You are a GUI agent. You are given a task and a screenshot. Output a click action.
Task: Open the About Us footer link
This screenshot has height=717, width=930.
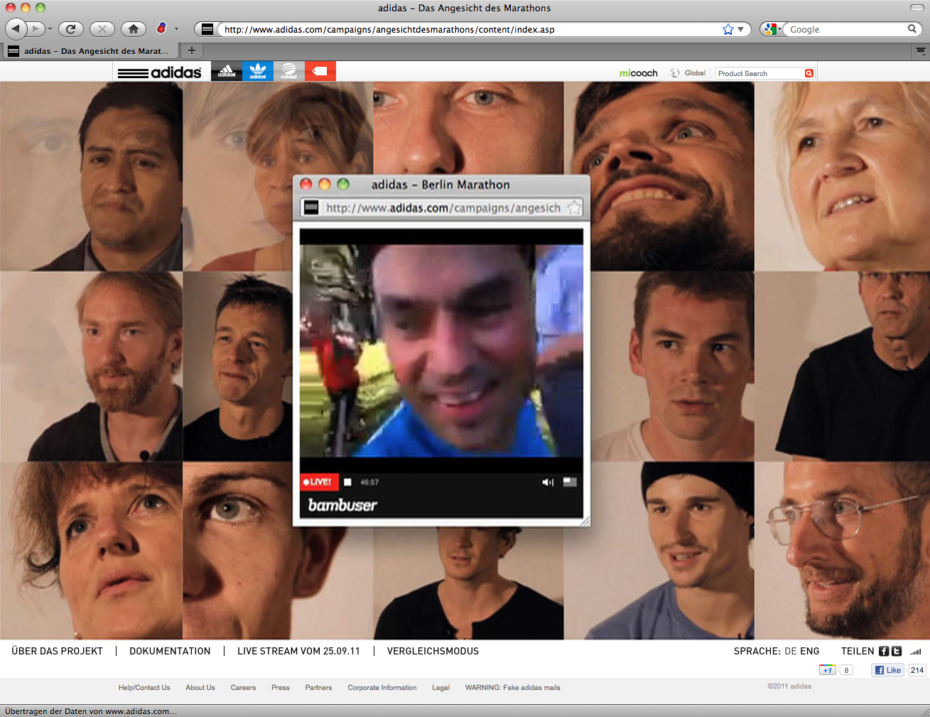(x=200, y=688)
